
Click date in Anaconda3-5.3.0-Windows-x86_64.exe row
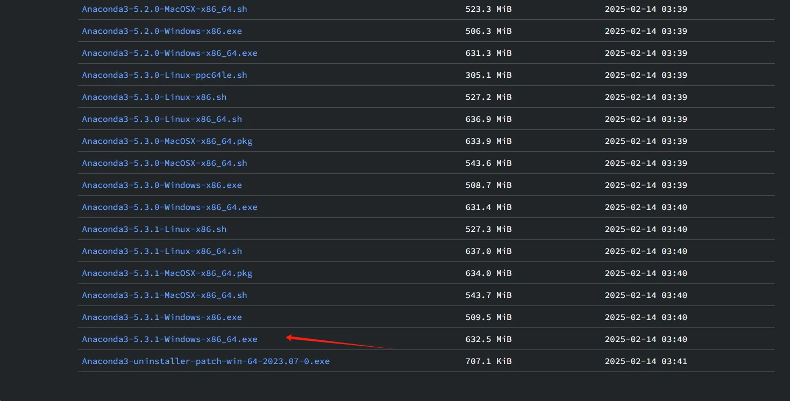point(646,207)
